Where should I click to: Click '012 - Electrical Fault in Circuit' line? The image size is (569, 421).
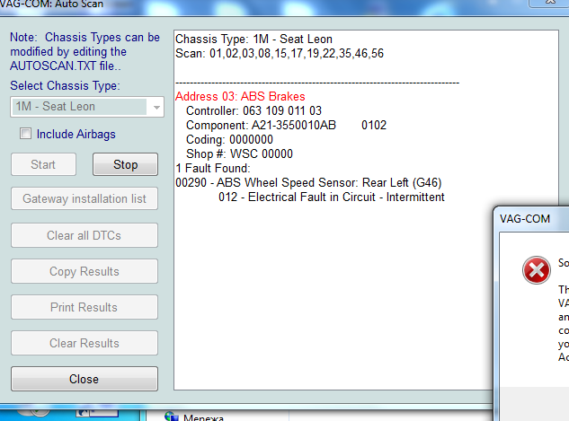[332, 197]
